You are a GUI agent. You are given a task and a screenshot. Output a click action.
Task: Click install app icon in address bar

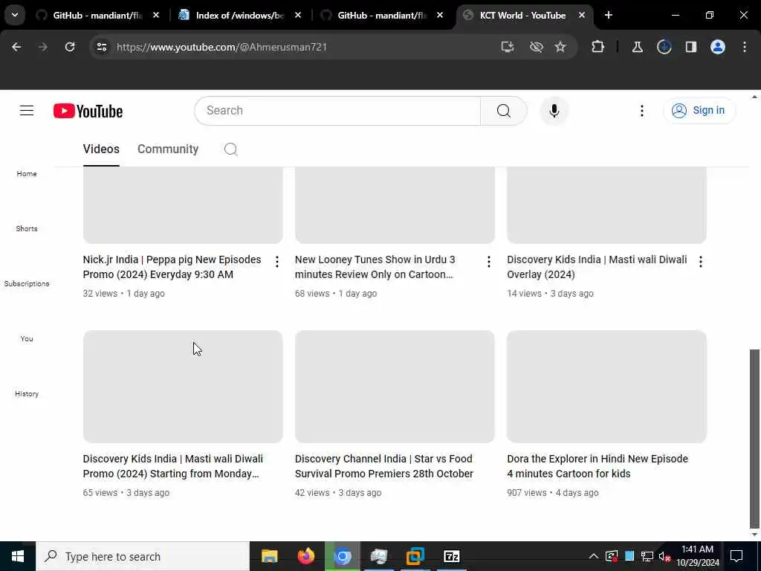click(x=507, y=47)
